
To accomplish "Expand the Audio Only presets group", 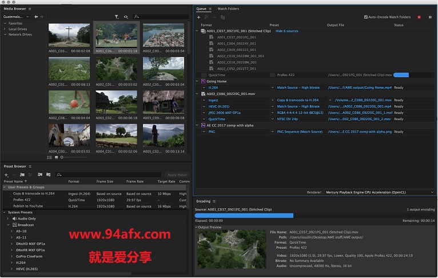I will tap(8, 219).
